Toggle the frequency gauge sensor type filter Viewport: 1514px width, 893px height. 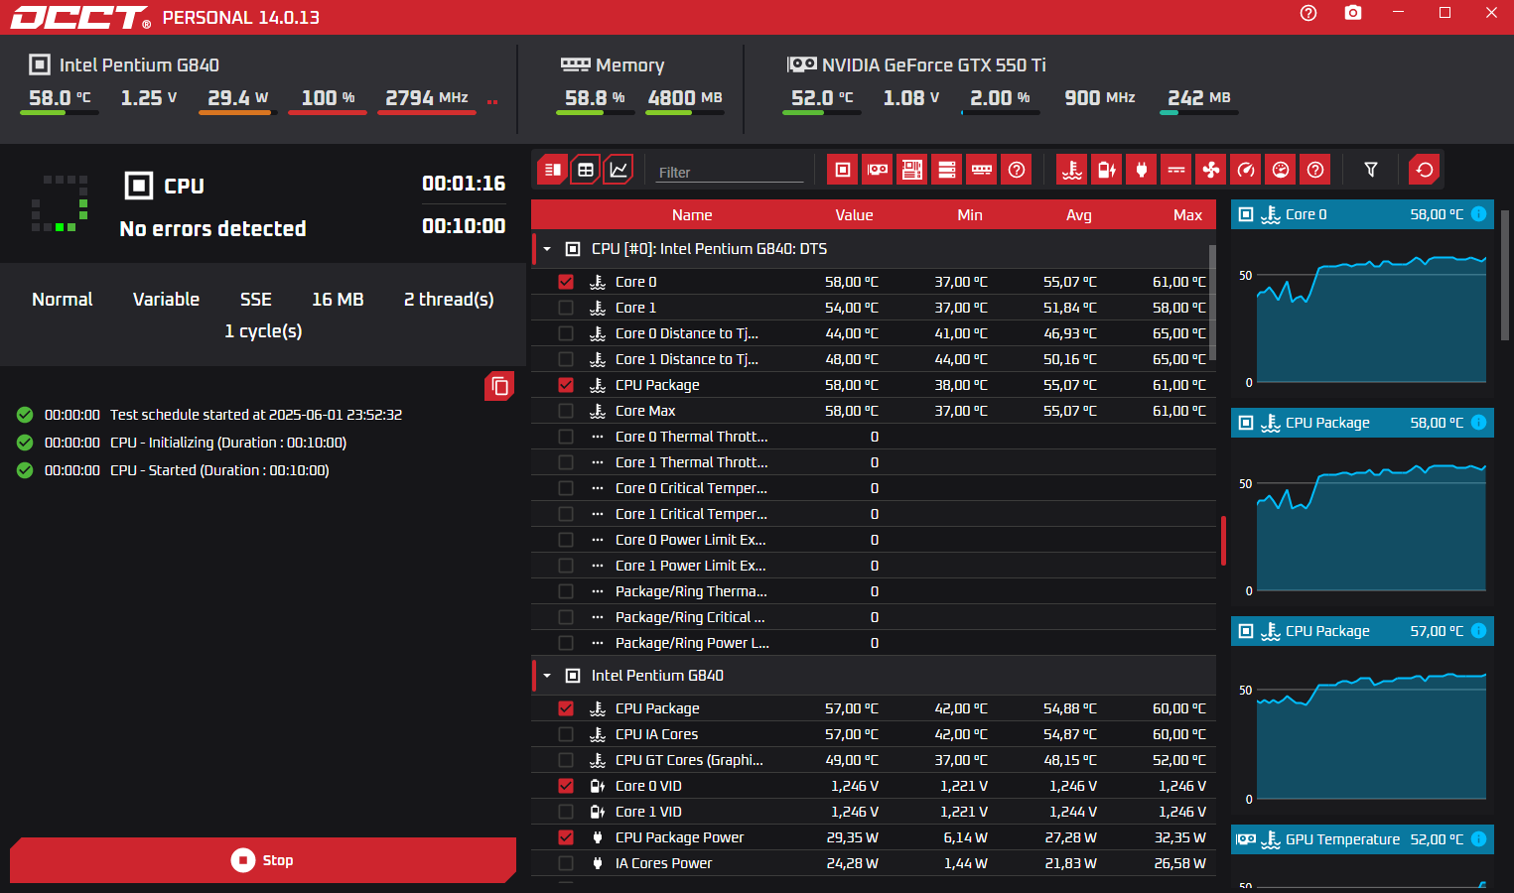point(1246,170)
